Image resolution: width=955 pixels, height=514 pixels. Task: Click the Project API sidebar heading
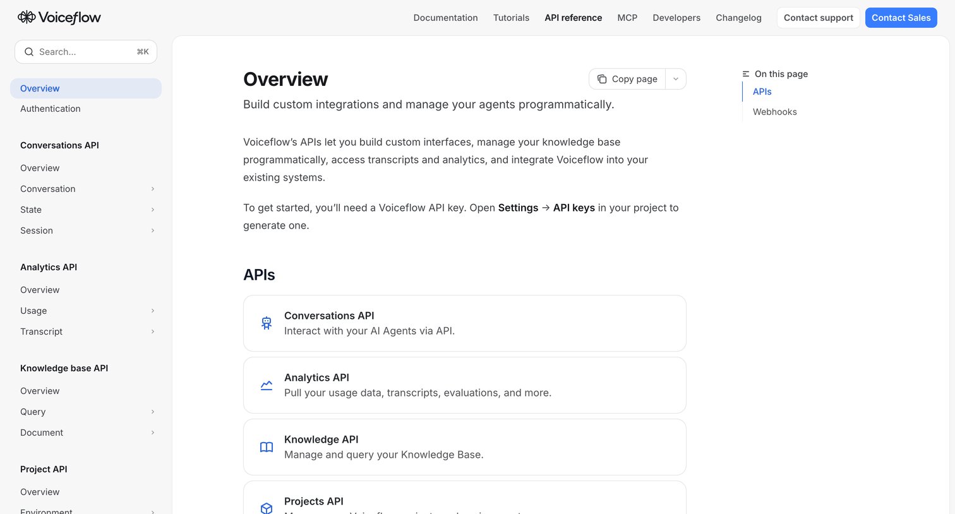click(x=44, y=469)
